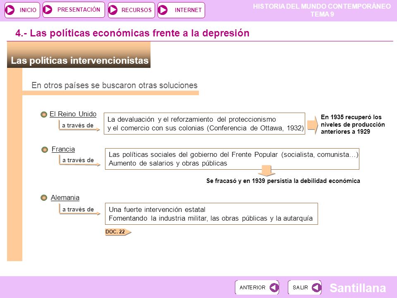Click 'En otros países se buscaron otras soluciones'
The width and height of the screenshot is (397, 298).
point(115,85)
